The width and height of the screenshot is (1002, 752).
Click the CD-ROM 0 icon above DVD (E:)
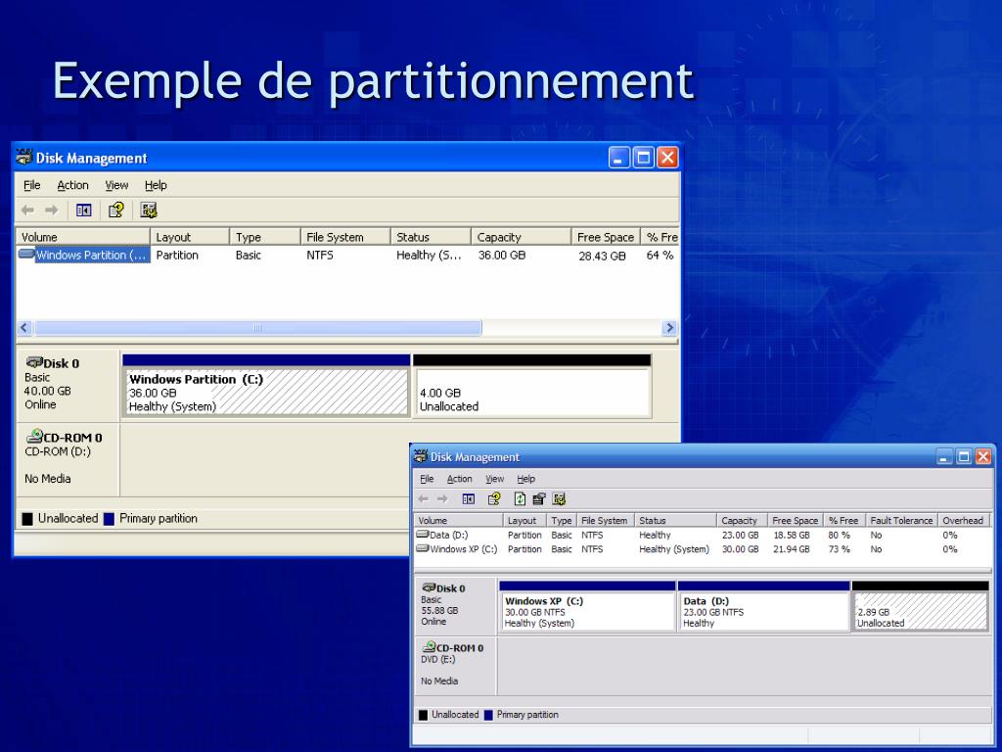click(x=429, y=647)
